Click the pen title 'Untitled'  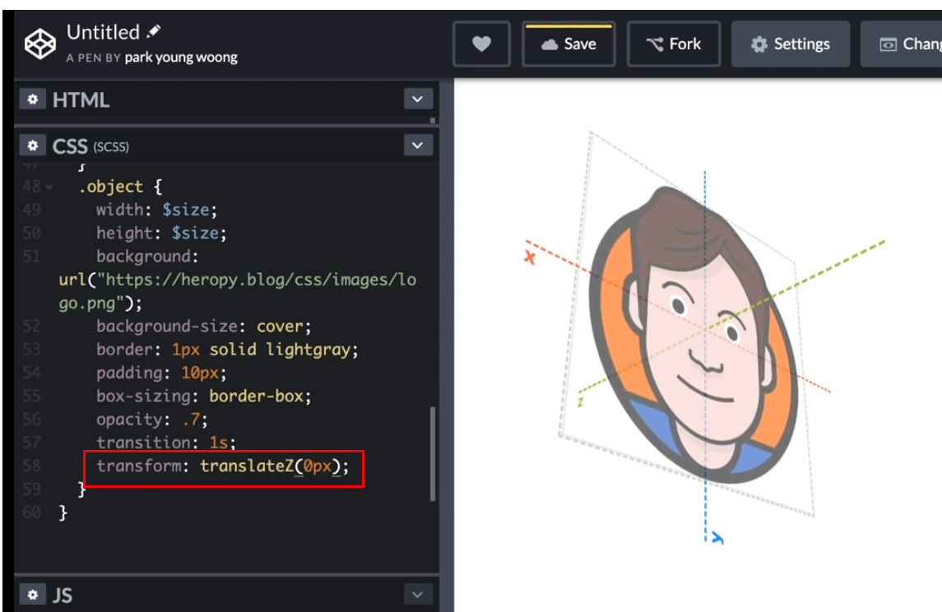click(103, 32)
